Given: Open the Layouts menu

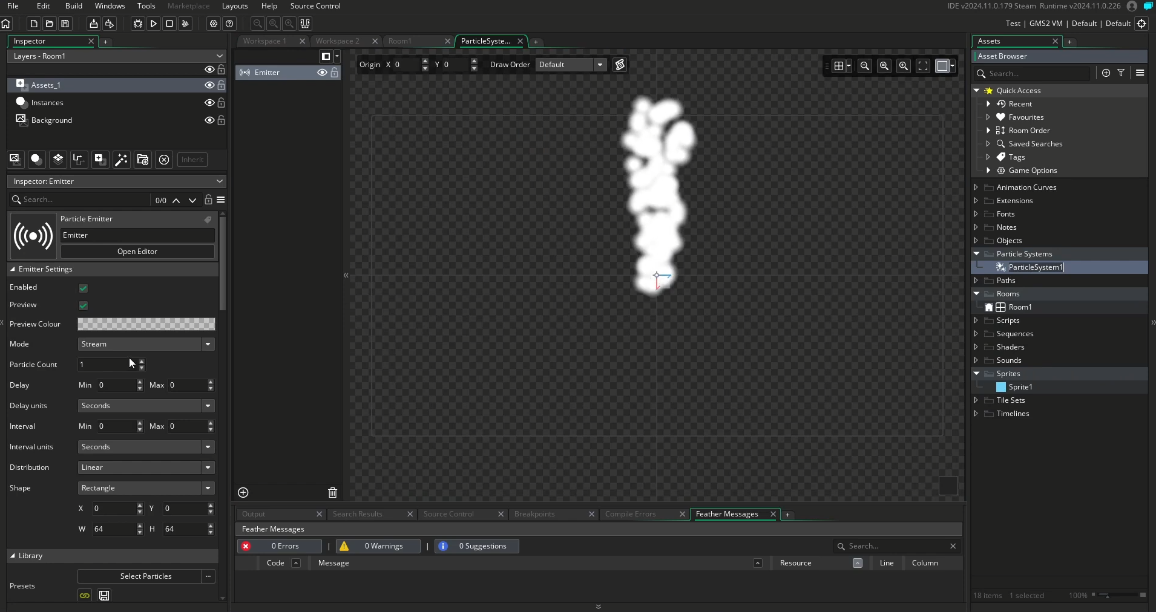Looking at the screenshot, I should (x=235, y=6).
